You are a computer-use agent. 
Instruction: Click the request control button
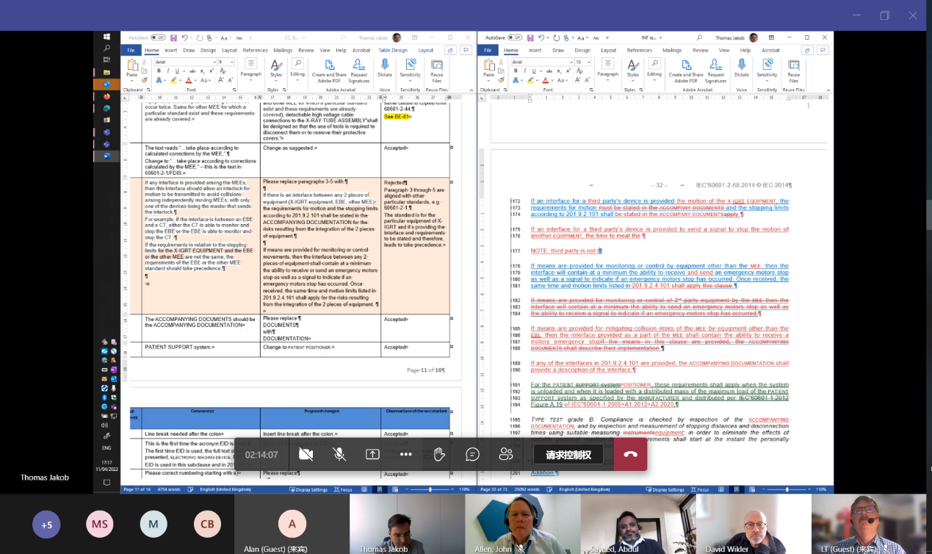tap(568, 454)
